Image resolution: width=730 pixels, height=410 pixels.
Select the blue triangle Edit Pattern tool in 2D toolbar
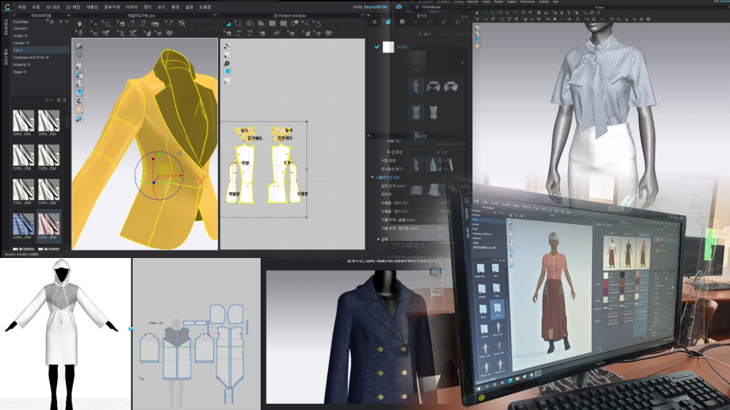(x=228, y=23)
